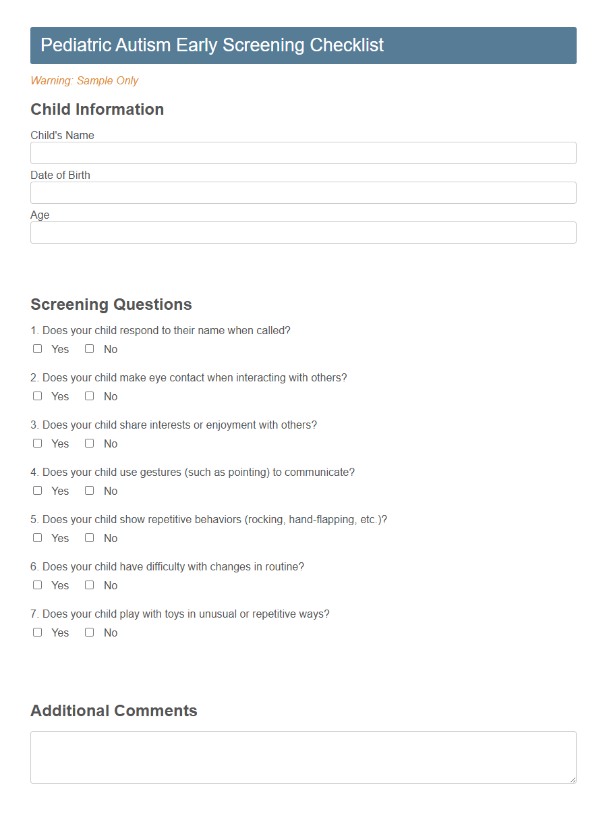The image size is (607, 835).
Task: Check No for responding to their name
Action: point(89,348)
